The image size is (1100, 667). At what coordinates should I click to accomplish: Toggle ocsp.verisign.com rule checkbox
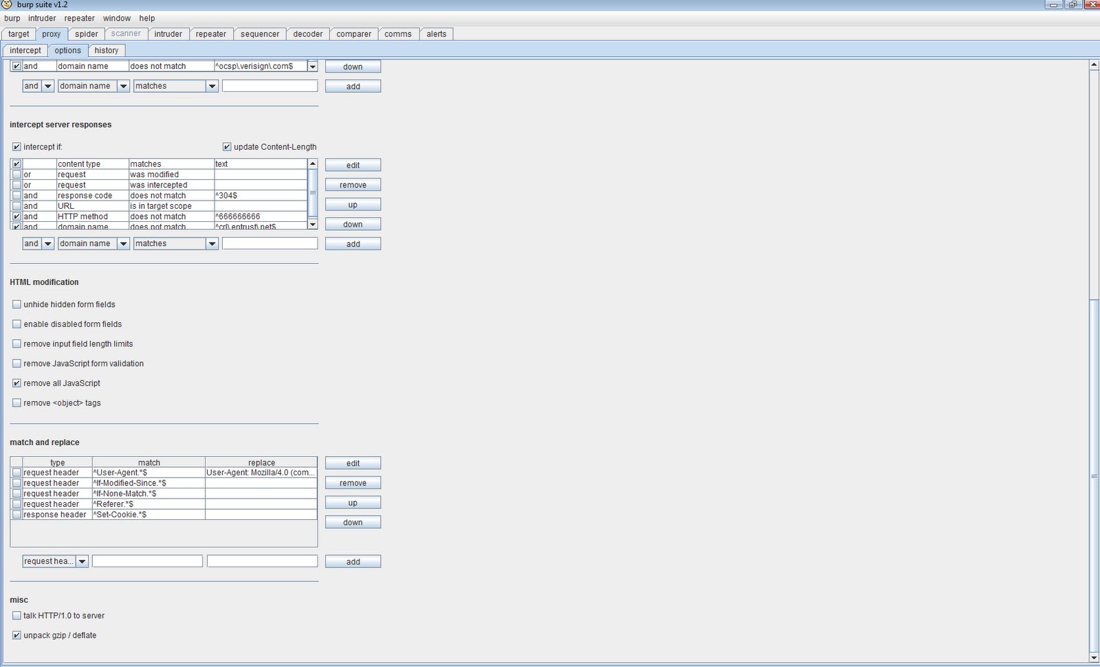[16, 67]
